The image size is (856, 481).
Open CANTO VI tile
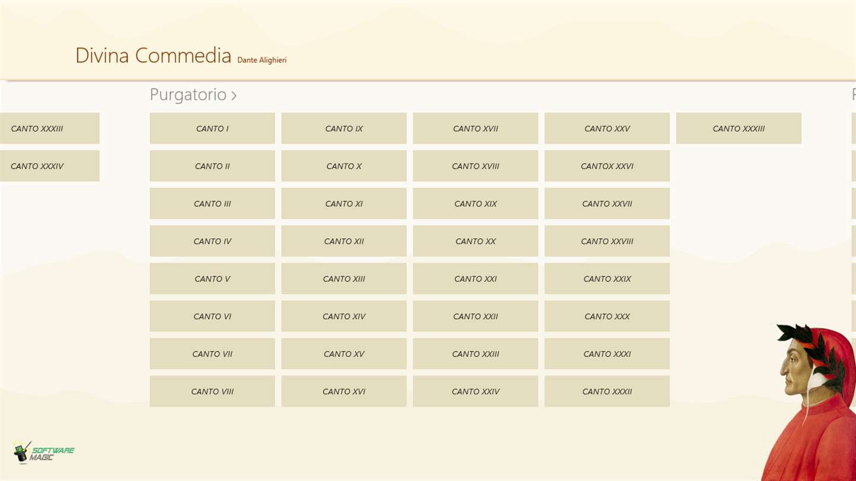tap(212, 316)
